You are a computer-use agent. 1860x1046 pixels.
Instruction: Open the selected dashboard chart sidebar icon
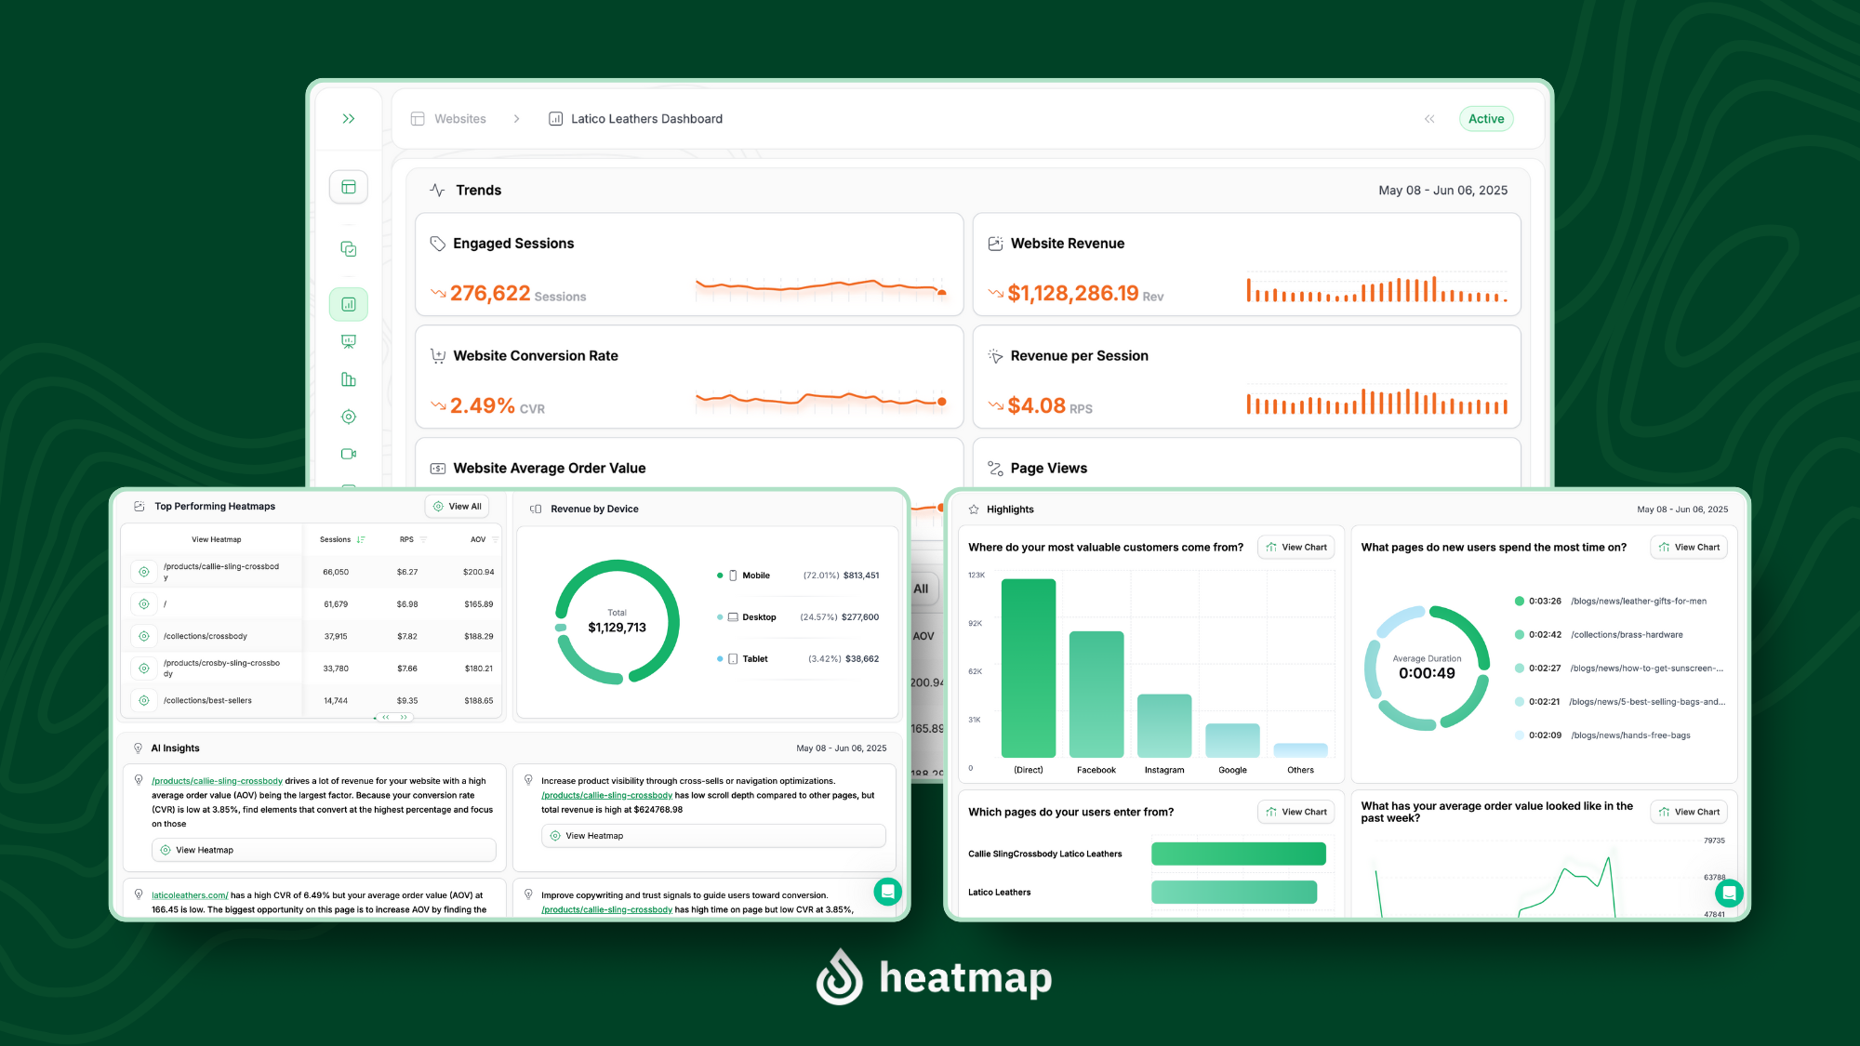click(x=348, y=304)
